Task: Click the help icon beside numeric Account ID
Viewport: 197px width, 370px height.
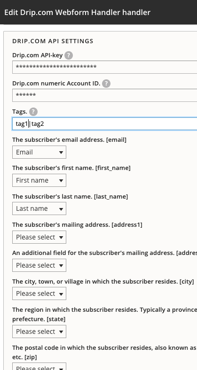Action: [106, 84]
